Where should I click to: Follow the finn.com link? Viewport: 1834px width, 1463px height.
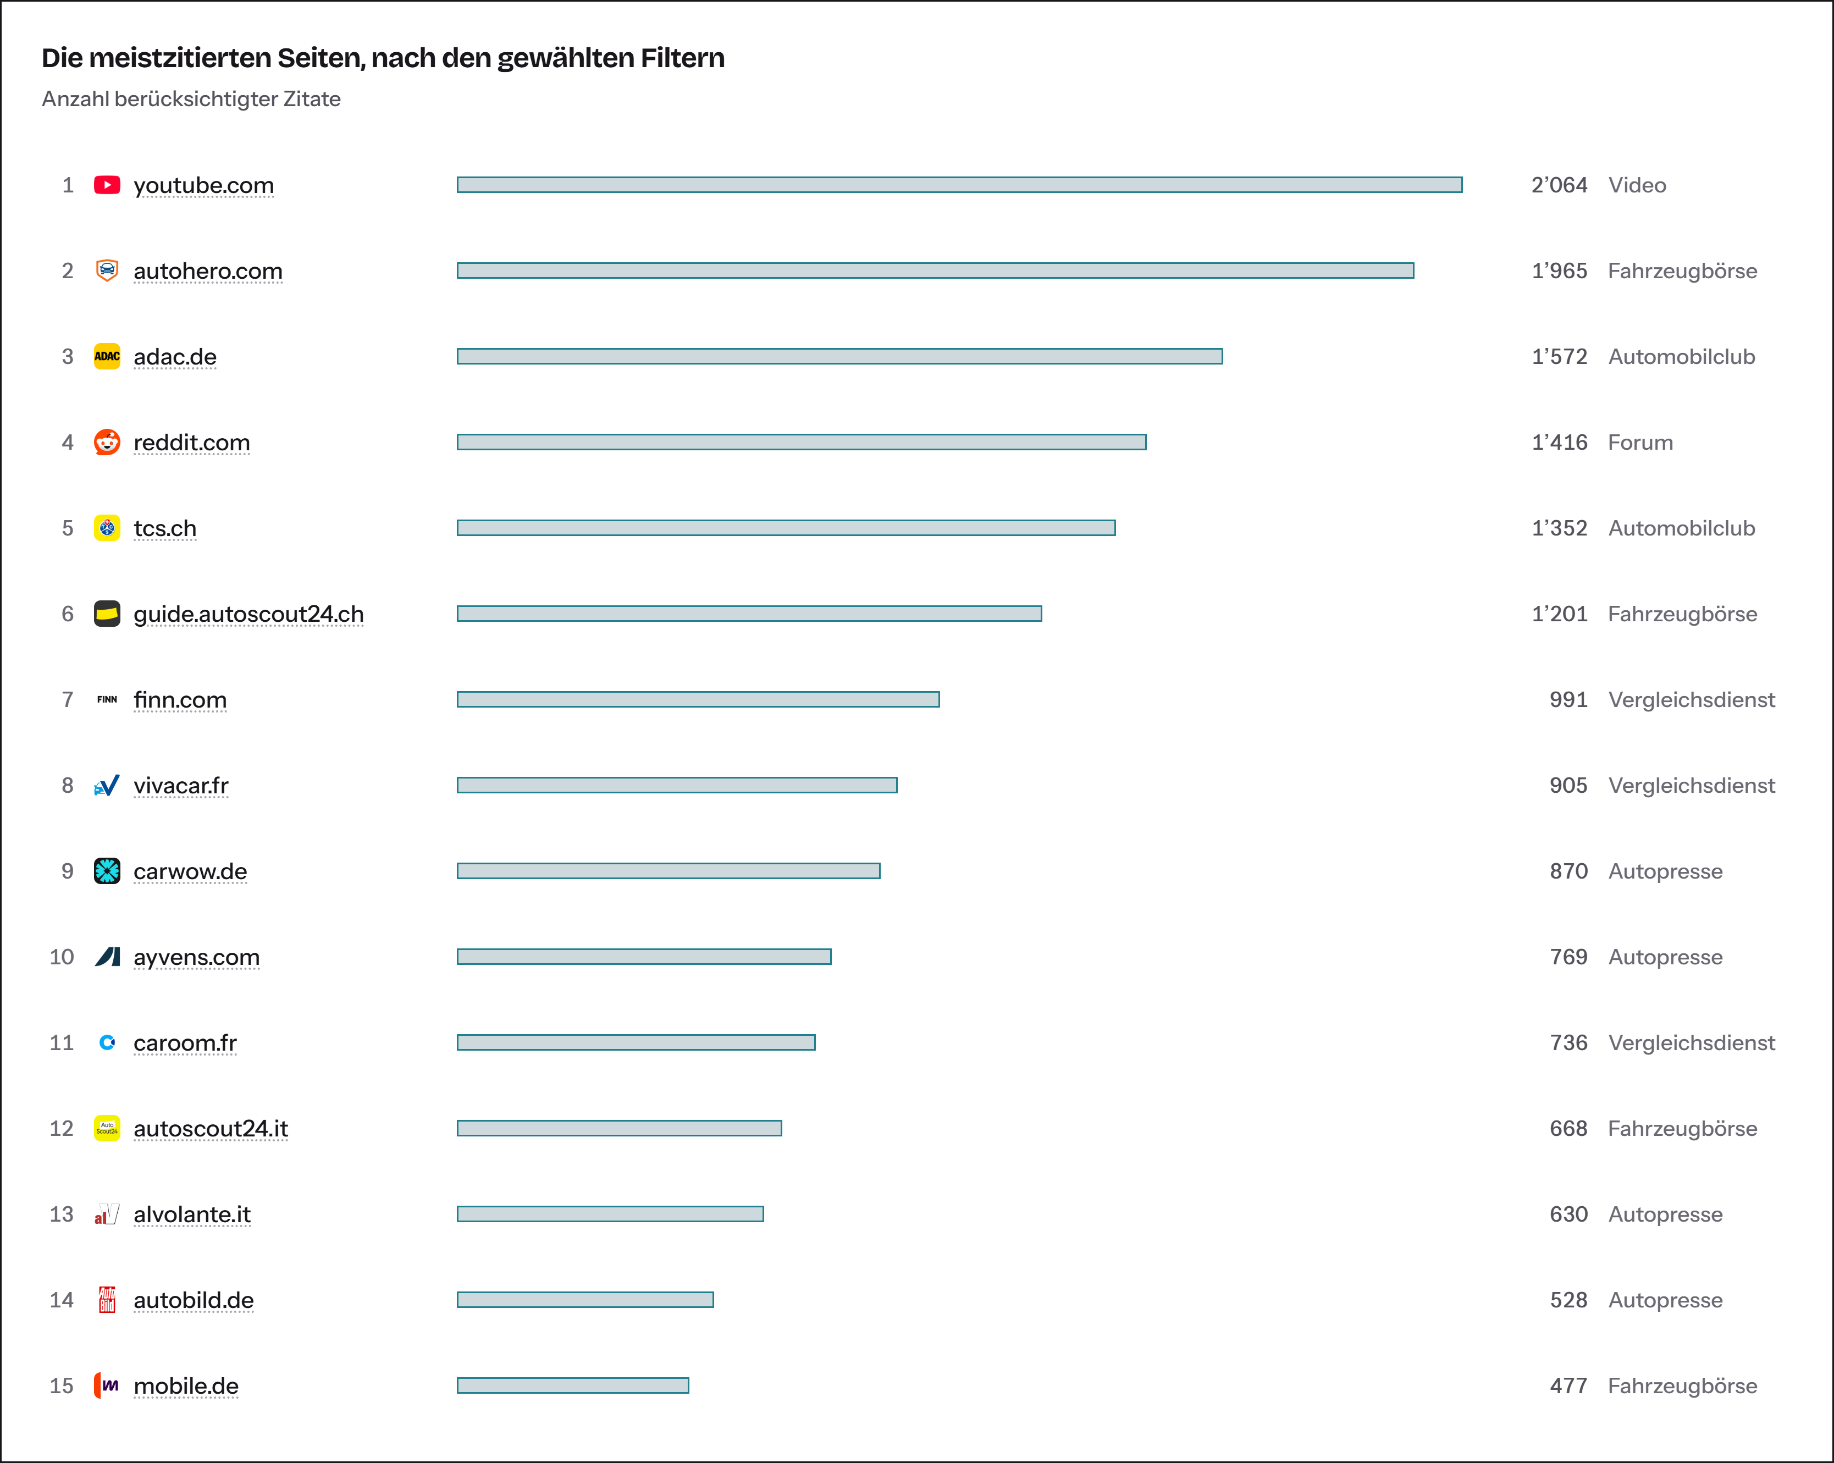point(180,700)
